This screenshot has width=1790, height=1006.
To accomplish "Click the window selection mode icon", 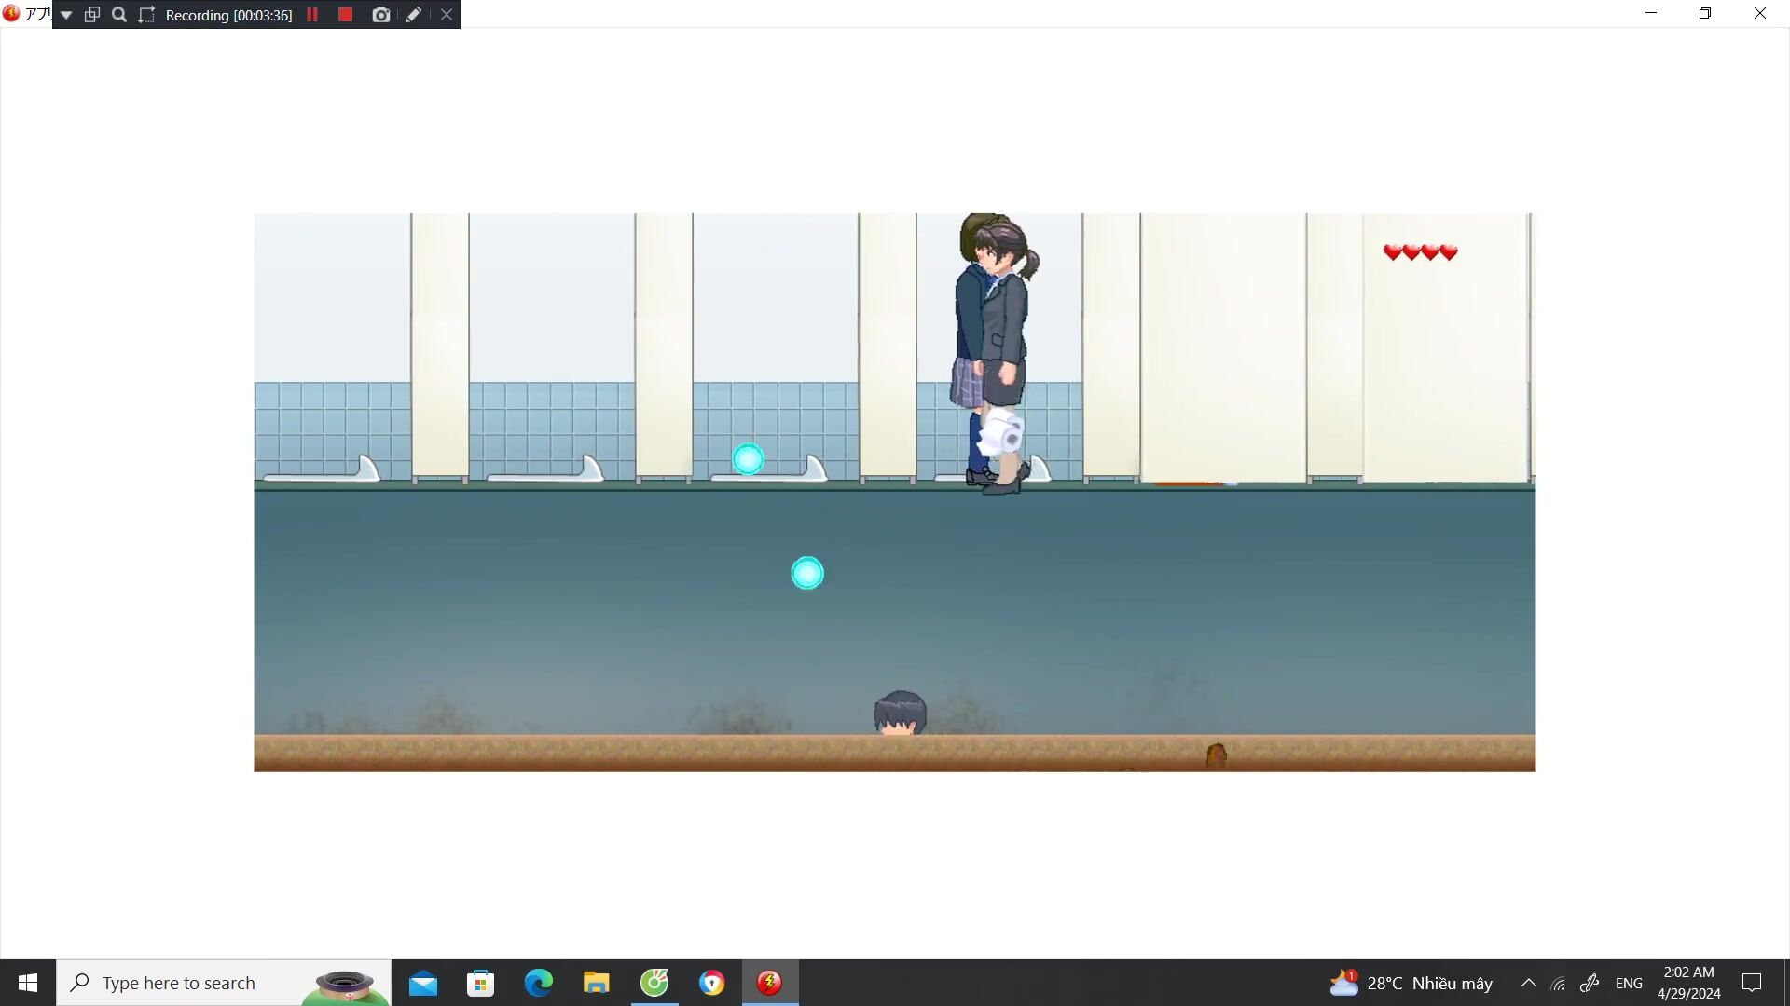I will click(92, 15).
